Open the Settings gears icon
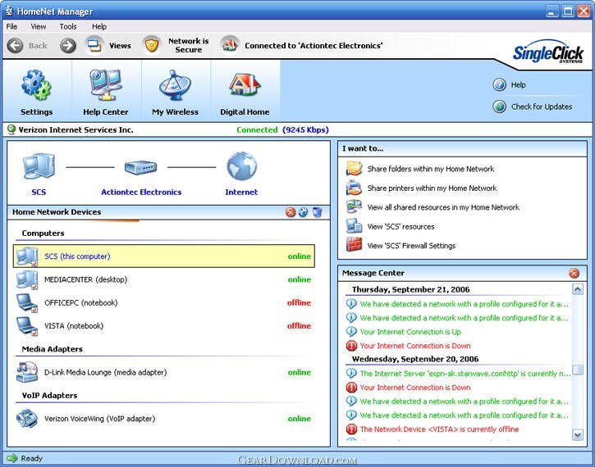 (36, 84)
